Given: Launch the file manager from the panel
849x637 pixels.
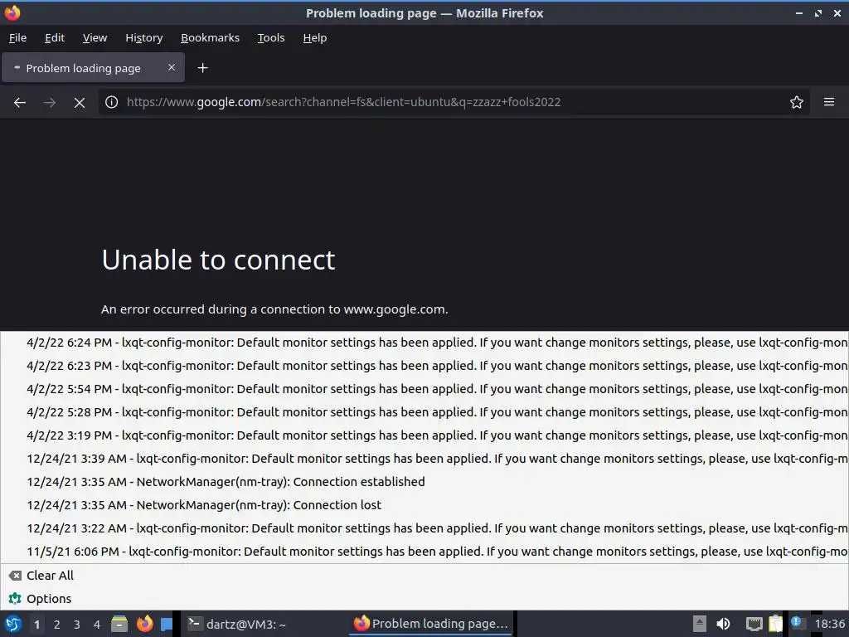Looking at the screenshot, I should [119, 624].
